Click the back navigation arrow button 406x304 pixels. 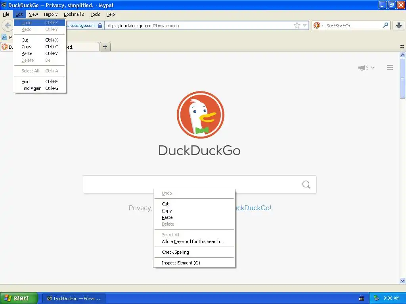[x=7, y=25]
